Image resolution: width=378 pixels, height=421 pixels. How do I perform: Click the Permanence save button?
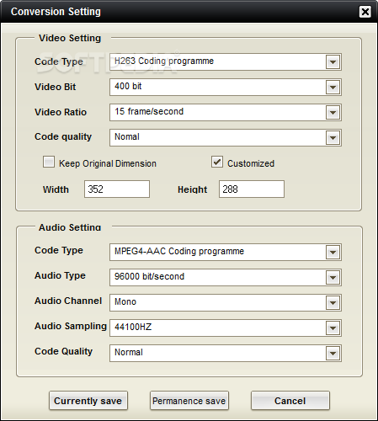(x=189, y=401)
